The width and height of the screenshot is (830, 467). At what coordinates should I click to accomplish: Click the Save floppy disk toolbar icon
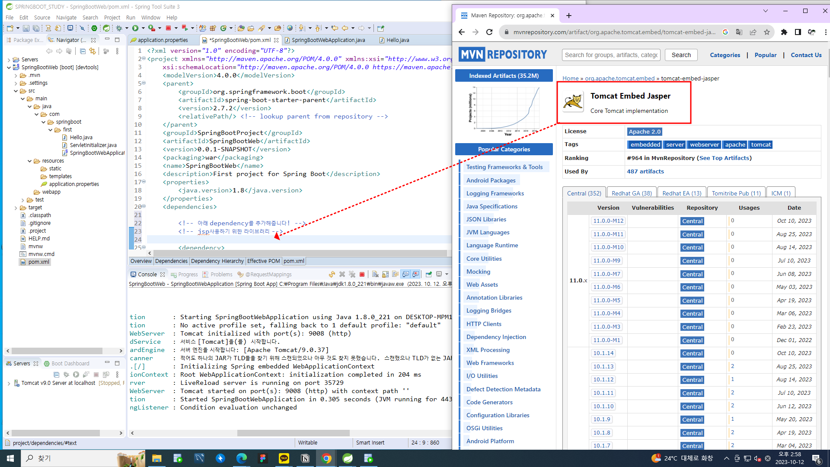coord(26,28)
